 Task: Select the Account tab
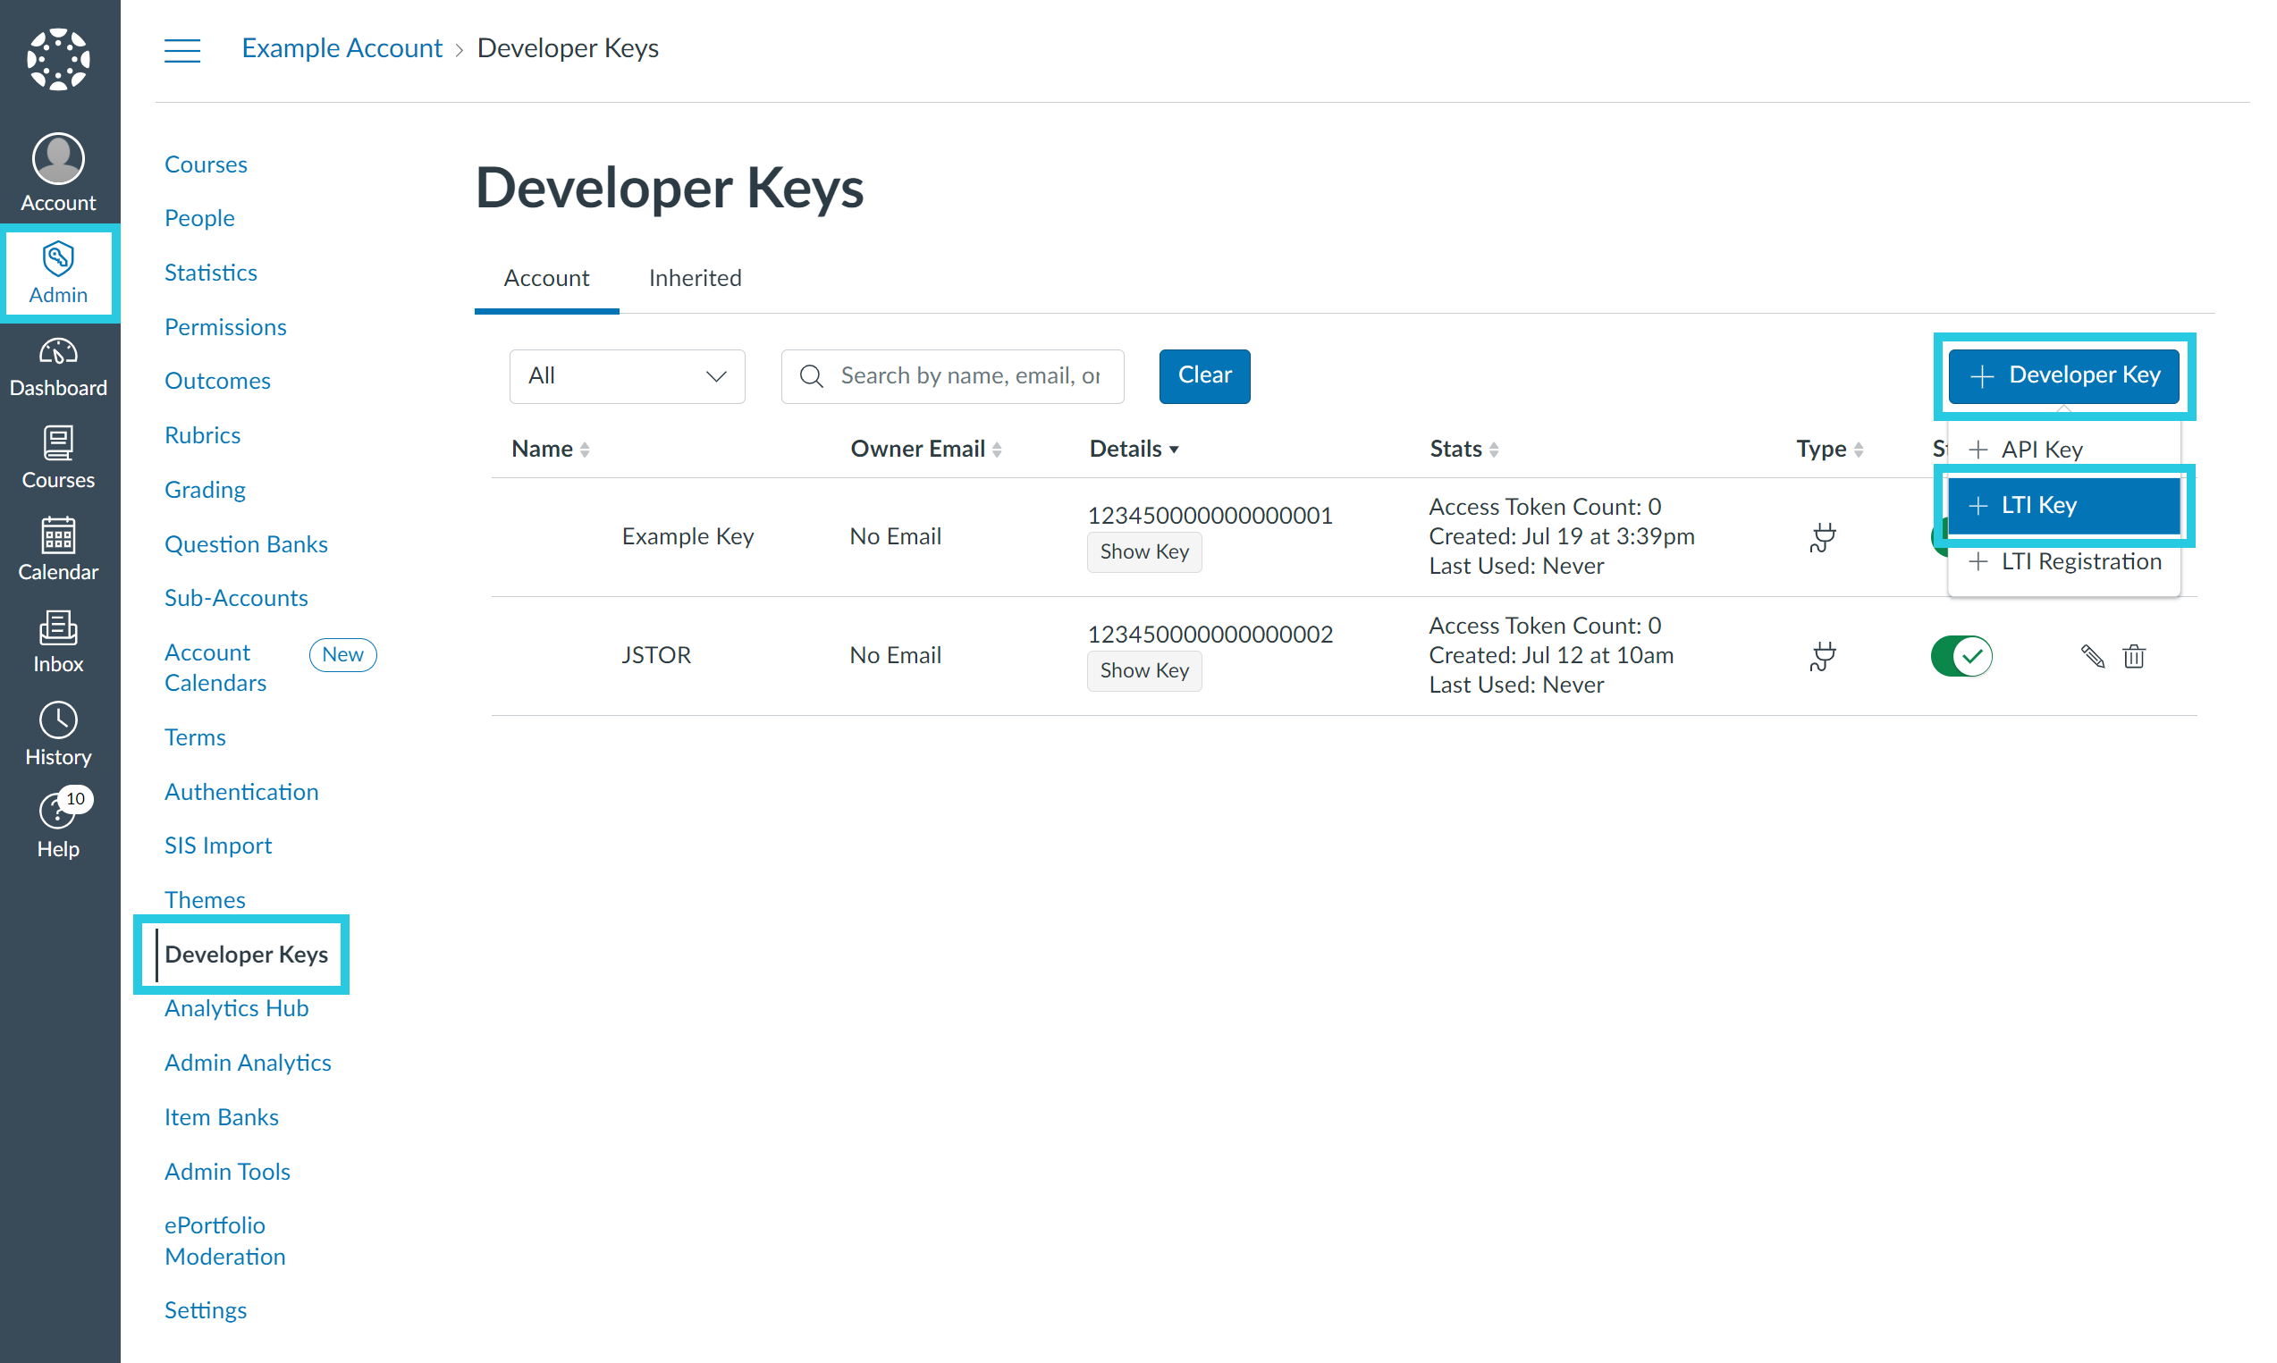(545, 276)
